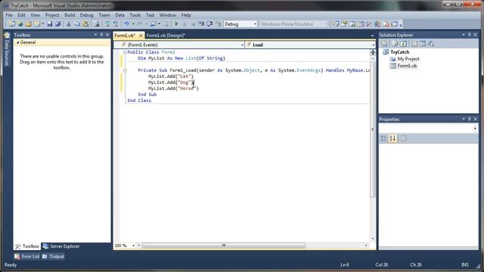Click the New Project toolbar icon
The image size is (484, 272).
(12, 24)
